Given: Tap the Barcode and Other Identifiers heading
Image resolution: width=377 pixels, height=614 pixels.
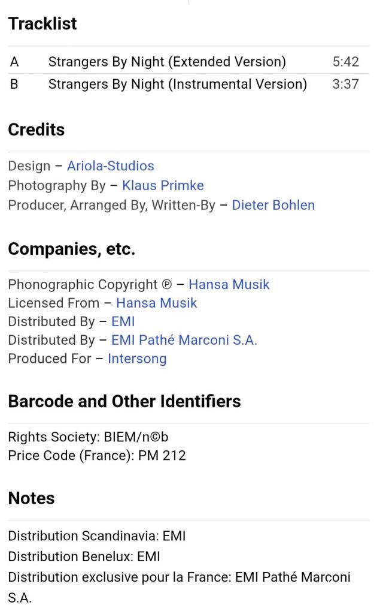Looking at the screenshot, I should point(124,401).
